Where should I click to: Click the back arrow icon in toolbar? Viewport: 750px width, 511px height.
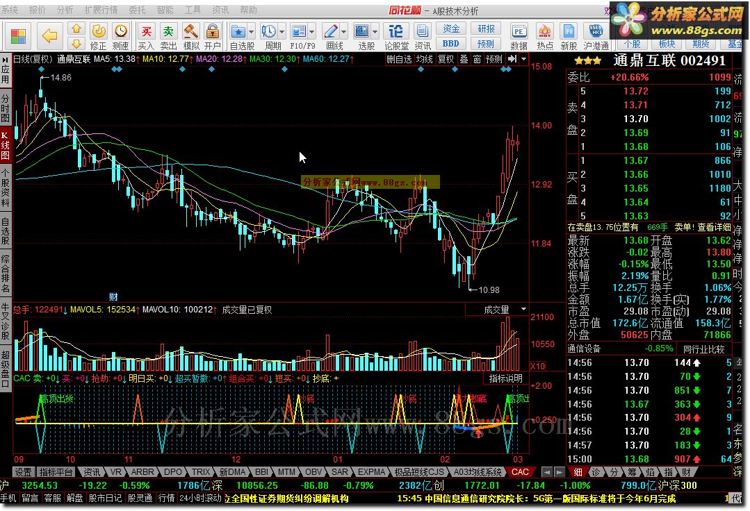[x=49, y=35]
